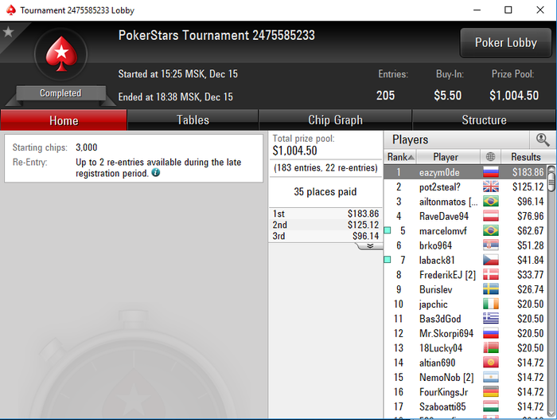Click eazym0de's Russian flag icon
Viewport: 557px width, 420px height.
tap(491, 172)
